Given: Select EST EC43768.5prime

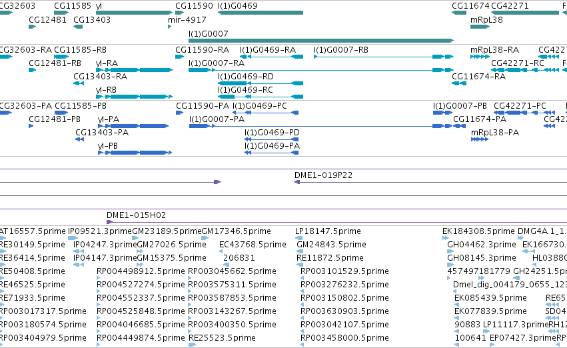Looking at the screenshot, I should 221,251.
